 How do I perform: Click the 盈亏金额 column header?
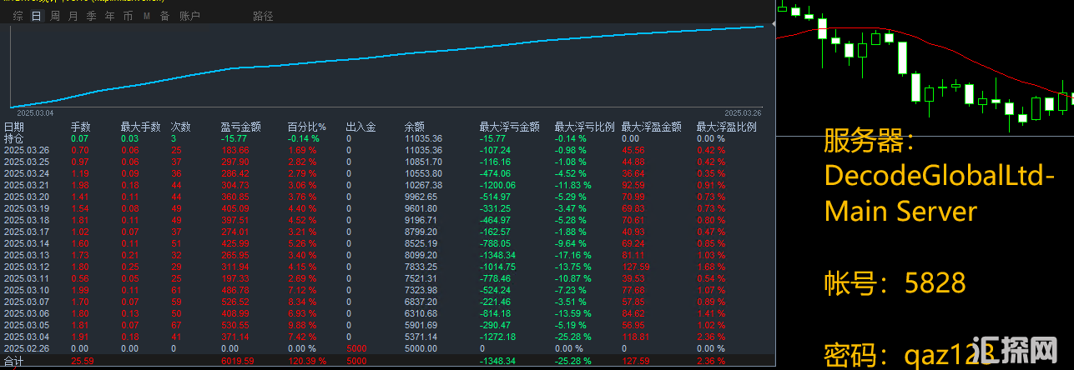point(240,127)
